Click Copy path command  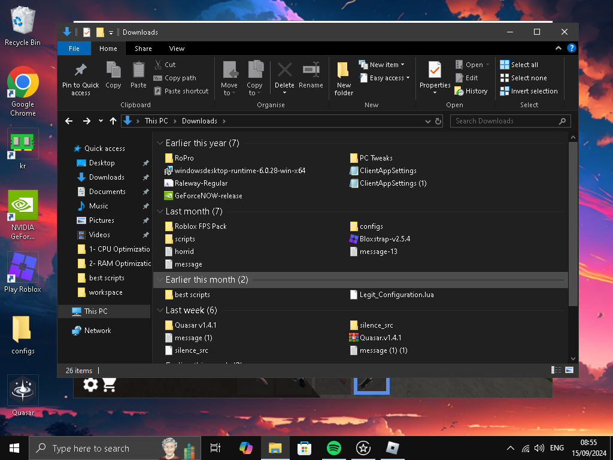click(x=175, y=78)
